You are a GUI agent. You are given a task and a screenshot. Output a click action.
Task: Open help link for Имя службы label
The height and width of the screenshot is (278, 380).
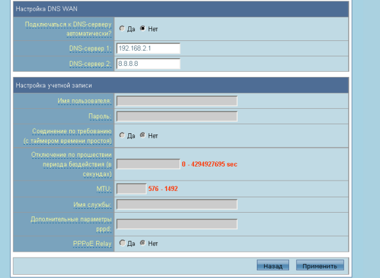[92, 205]
